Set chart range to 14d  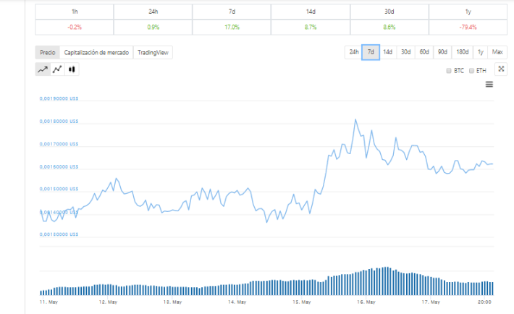388,52
